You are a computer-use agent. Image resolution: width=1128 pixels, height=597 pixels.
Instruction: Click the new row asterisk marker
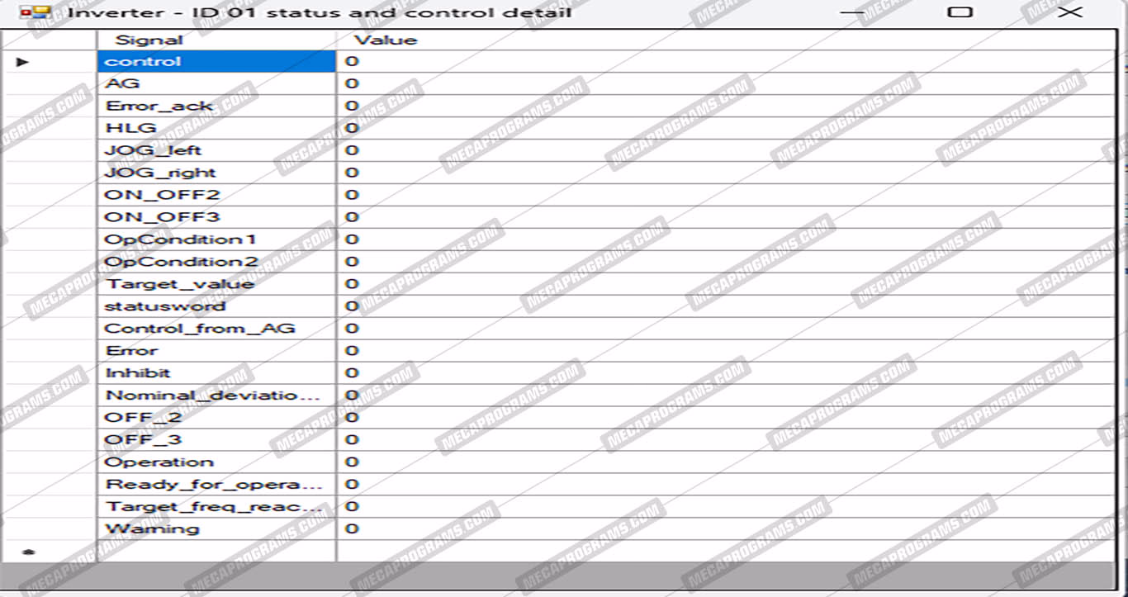28,552
